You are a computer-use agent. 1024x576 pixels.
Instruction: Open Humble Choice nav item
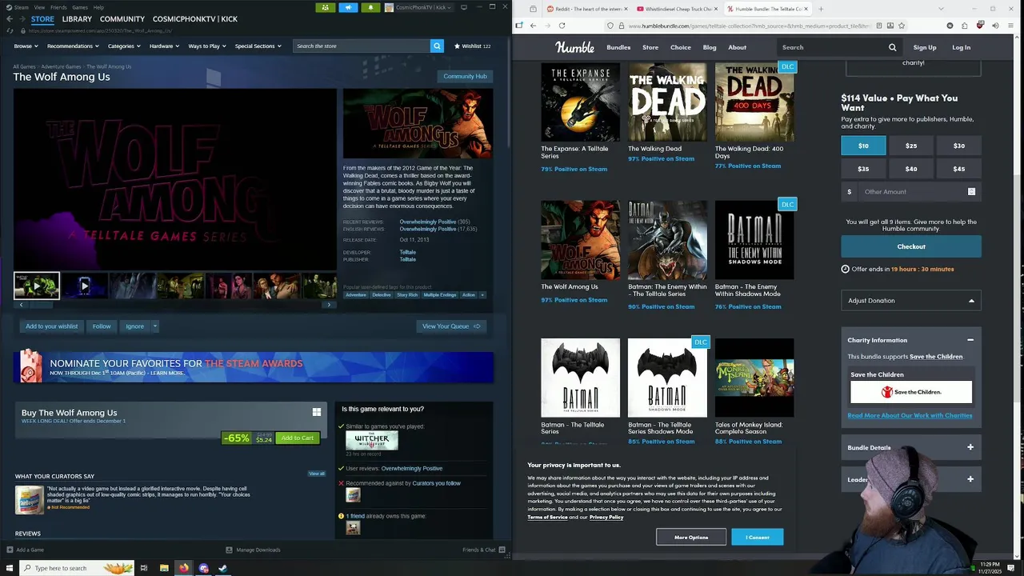[681, 47]
